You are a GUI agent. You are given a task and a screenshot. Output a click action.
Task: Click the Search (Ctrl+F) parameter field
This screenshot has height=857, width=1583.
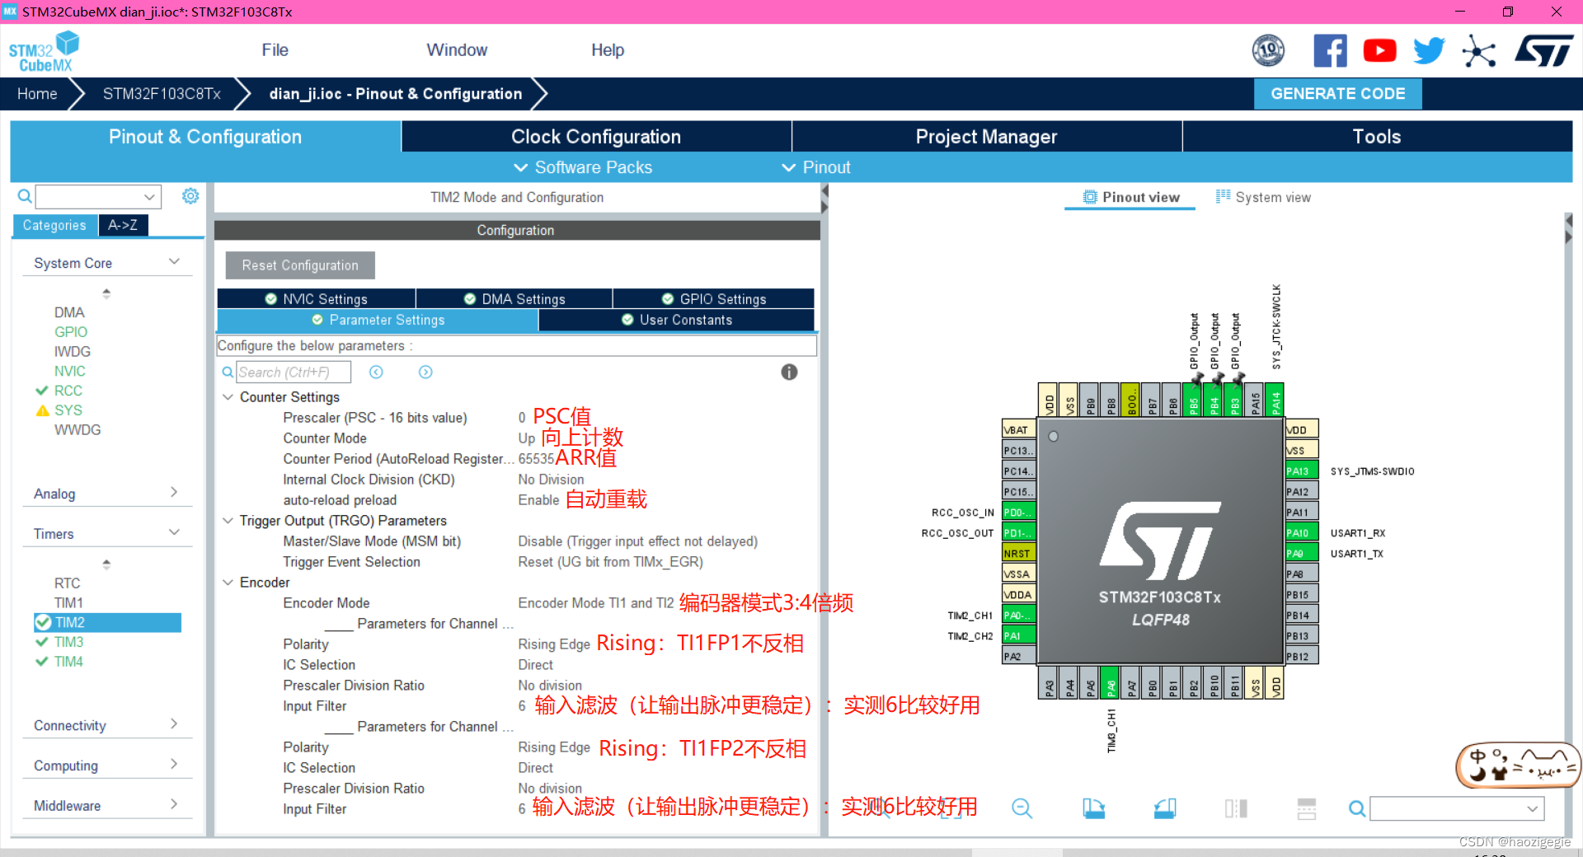(x=294, y=372)
